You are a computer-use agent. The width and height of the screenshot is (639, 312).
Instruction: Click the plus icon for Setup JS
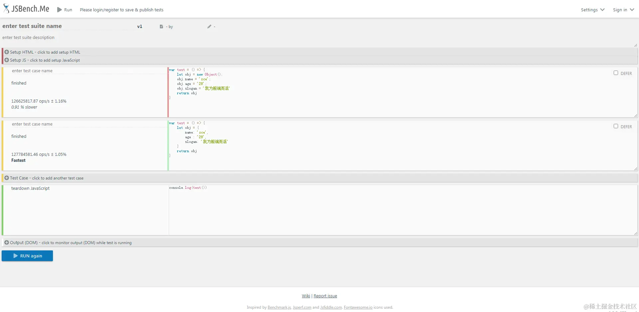point(7,60)
